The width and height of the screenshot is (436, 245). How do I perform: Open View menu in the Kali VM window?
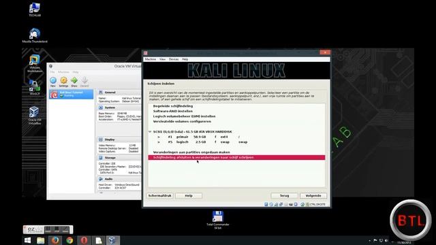coord(162,59)
